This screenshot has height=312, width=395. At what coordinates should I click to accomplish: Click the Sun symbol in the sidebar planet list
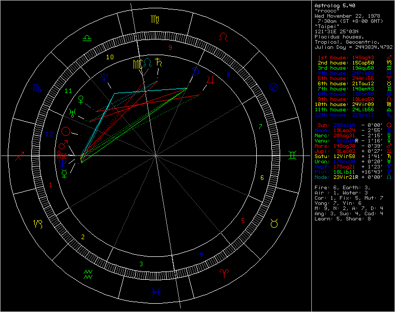click(389, 125)
